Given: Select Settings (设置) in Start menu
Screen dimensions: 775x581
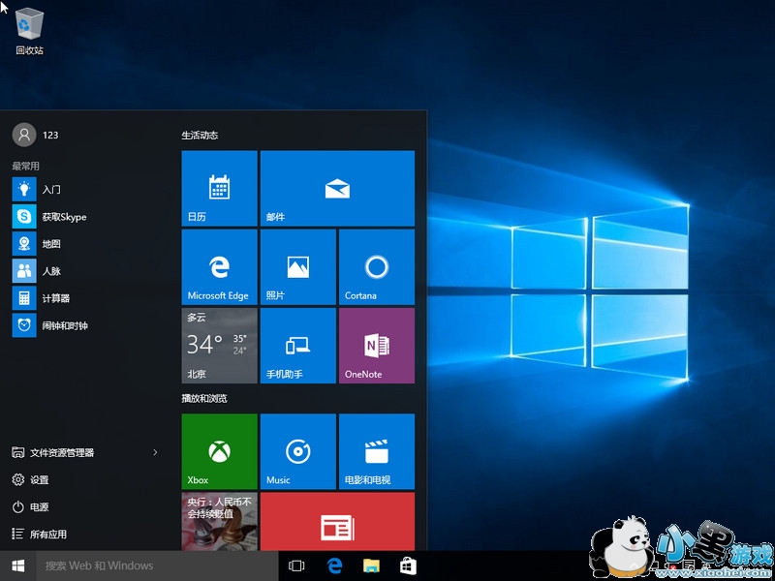Looking at the screenshot, I should coord(39,479).
